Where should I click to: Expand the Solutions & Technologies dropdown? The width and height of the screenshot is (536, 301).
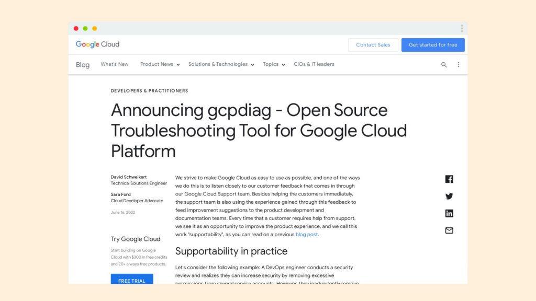(x=221, y=64)
